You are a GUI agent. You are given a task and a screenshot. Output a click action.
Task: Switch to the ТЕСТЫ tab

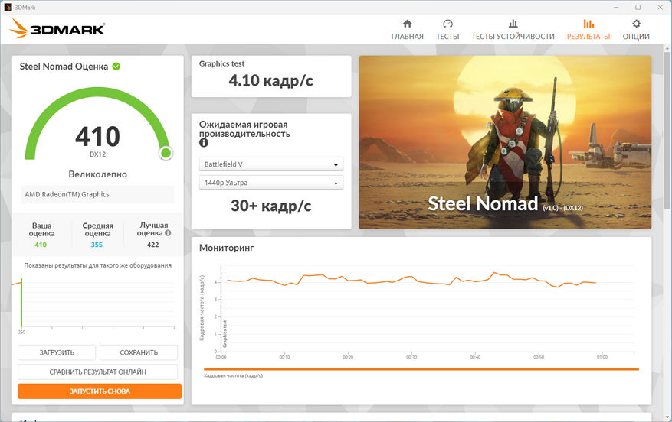pos(447,30)
